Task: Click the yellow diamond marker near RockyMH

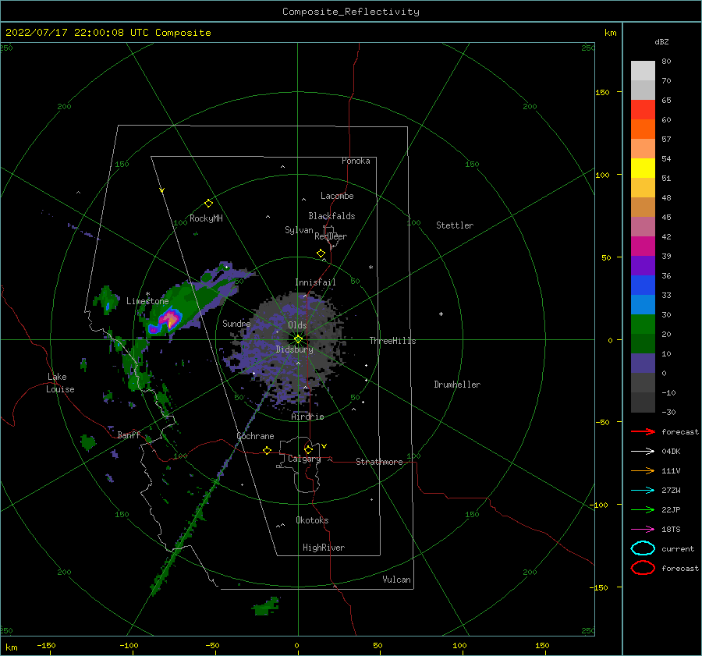Action: coord(208,204)
